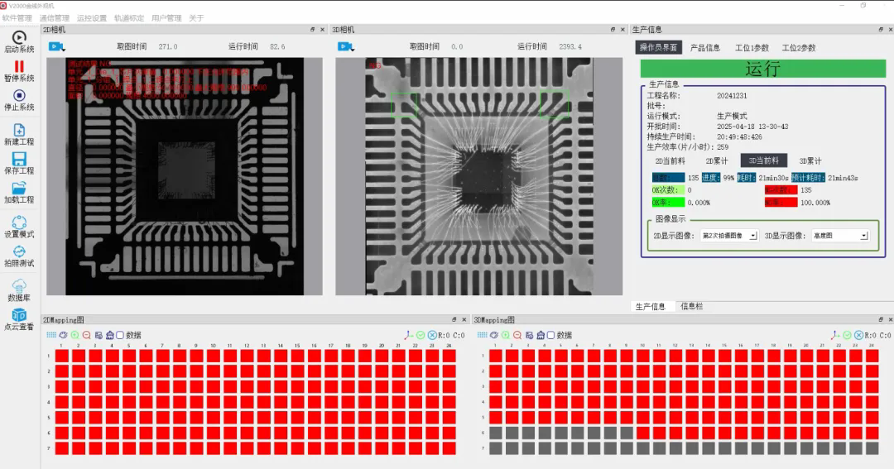Click the green 运行 status bar
894x469 pixels.
click(762, 69)
